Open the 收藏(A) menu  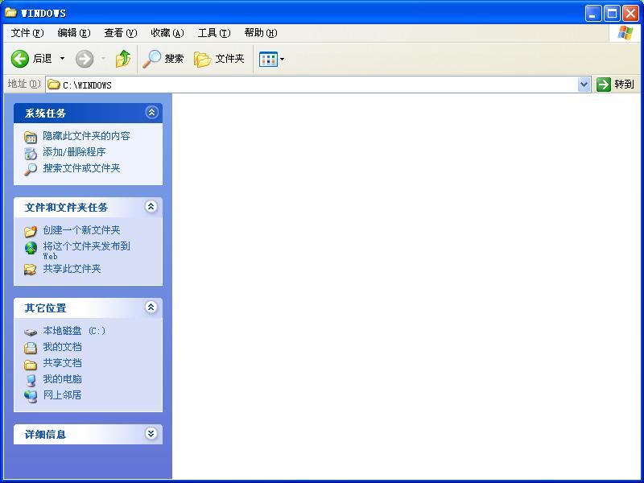(167, 33)
